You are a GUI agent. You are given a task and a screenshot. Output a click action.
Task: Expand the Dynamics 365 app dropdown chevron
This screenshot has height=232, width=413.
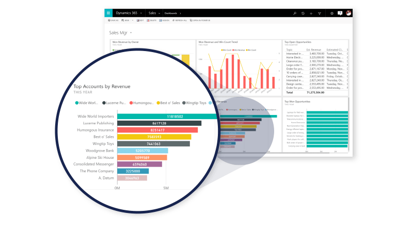coord(141,13)
